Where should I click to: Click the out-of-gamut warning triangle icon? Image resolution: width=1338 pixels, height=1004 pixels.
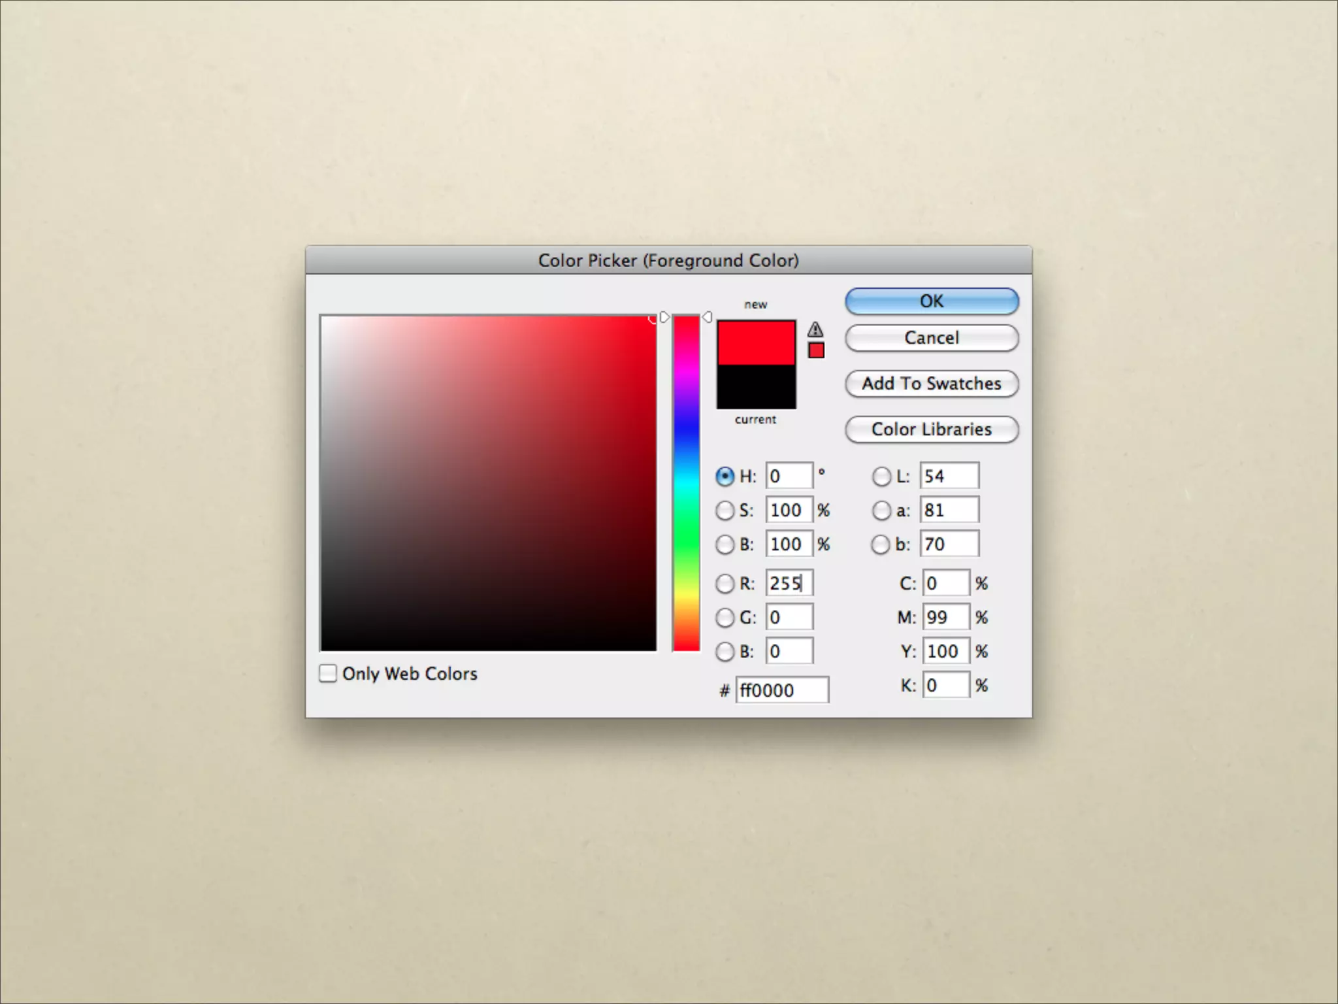pos(815,329)
